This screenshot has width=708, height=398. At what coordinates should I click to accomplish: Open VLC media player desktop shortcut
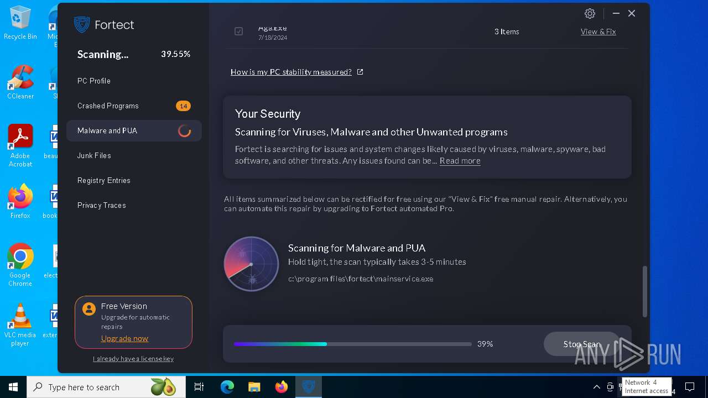pyautogui.click(x=20, y=325)
